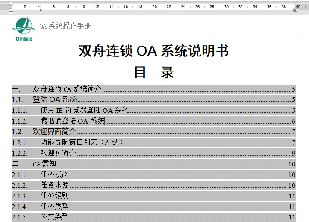
Task: Open TOC entry 1.1. 登陆 OA 系统
Action: (153, 100)
